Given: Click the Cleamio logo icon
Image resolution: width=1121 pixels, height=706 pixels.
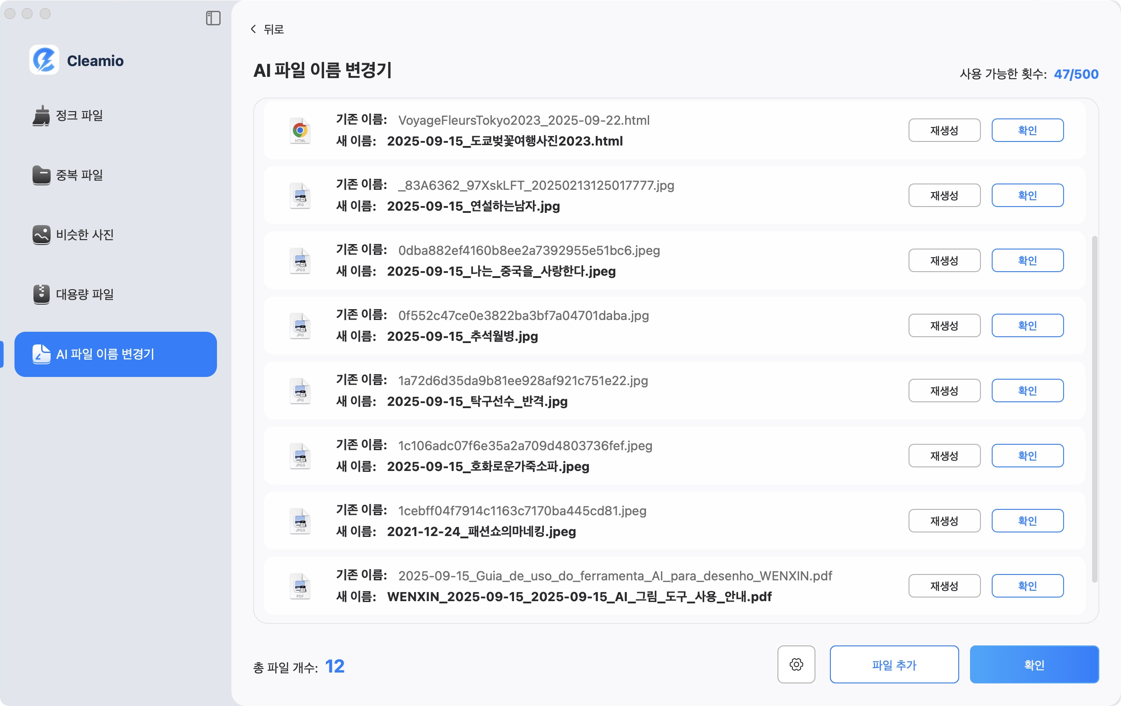Looking at the screenshot, I should [x=44, y=60].
